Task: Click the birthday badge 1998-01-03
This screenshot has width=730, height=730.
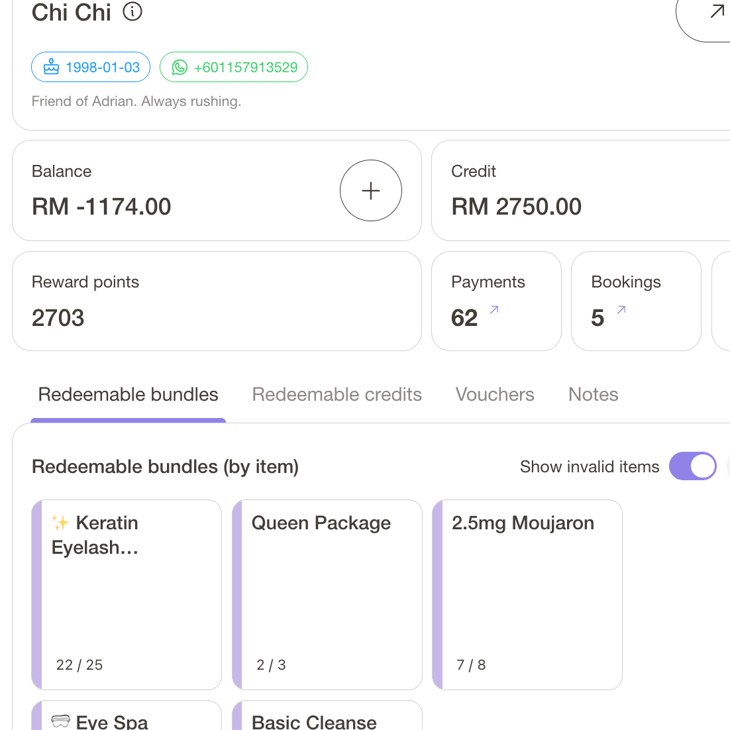Action: click(x=91, y=67)
